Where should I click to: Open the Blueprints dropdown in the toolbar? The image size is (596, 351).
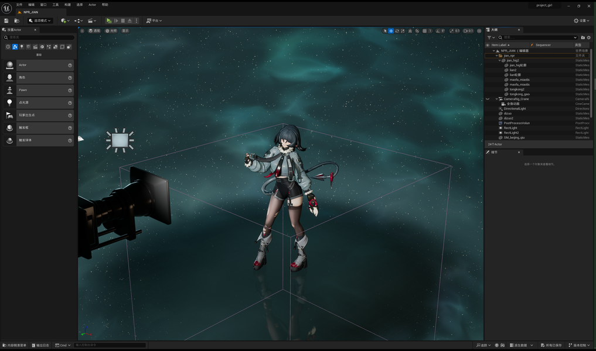[79, 21]
